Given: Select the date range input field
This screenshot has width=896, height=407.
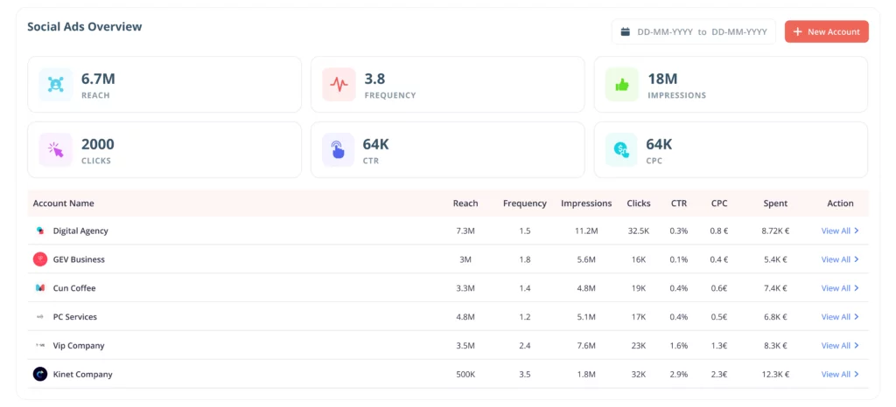Looking at the screenshot, I should [694, 32].
